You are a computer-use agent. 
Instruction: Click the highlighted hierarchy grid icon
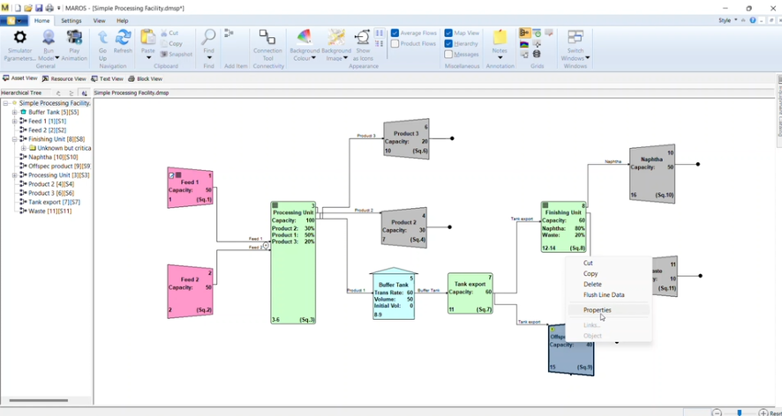point(524,33)
